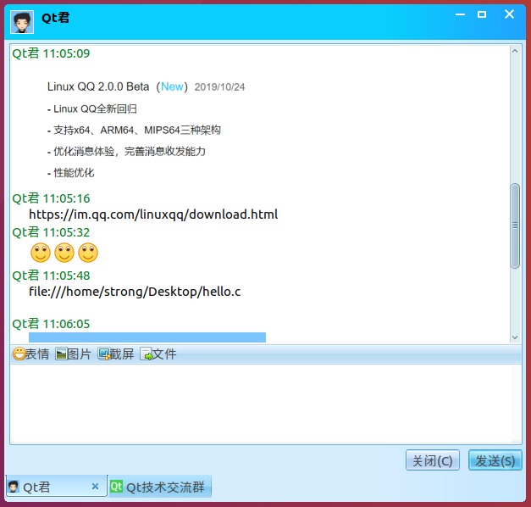531x507 pixels.
Task: Close the Qt君 tab with its X
Action: tap(95, 487)
